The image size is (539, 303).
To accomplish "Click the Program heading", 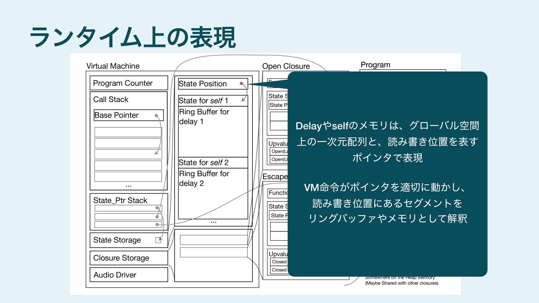I will [x=375, y=65].
